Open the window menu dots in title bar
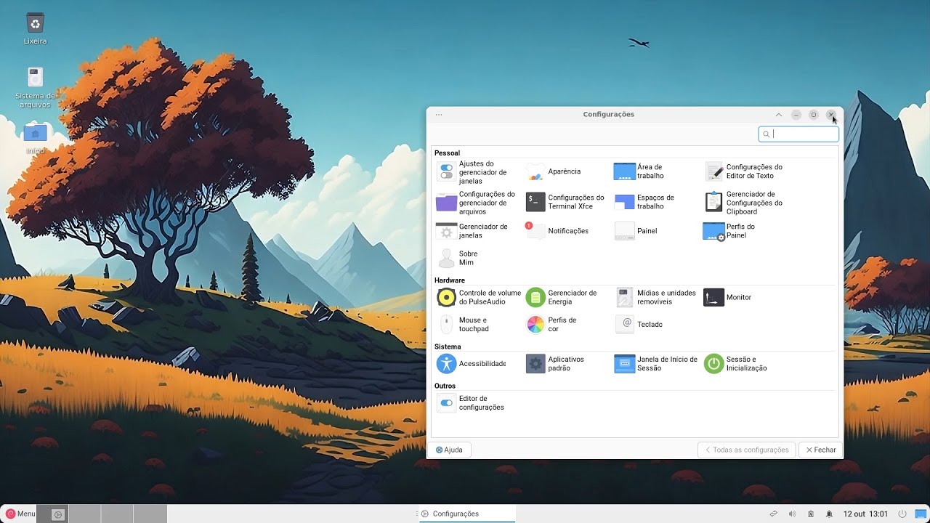Image resolution: width=930 pixels, height=523 pixels. 439,115
